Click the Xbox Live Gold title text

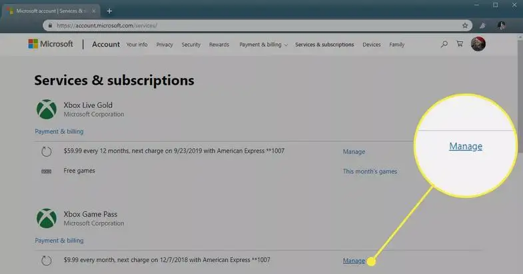pyautogui.click(x=88, y=105)
